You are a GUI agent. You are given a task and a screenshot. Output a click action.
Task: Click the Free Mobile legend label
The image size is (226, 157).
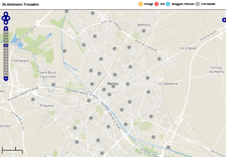tap(208, 4)
